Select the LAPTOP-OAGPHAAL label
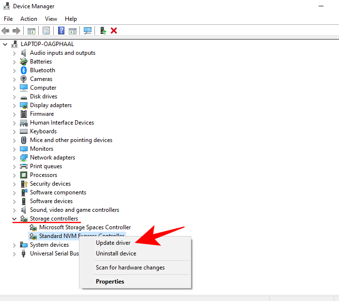The height and width of the screenshot is (301, 339). (x=47, y=44)
